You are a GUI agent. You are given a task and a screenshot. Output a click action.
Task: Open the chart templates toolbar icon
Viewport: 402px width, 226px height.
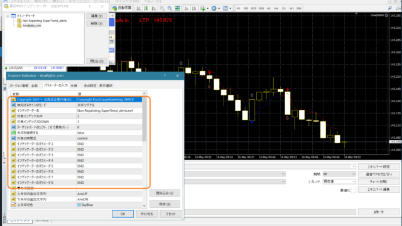[226, 8]
